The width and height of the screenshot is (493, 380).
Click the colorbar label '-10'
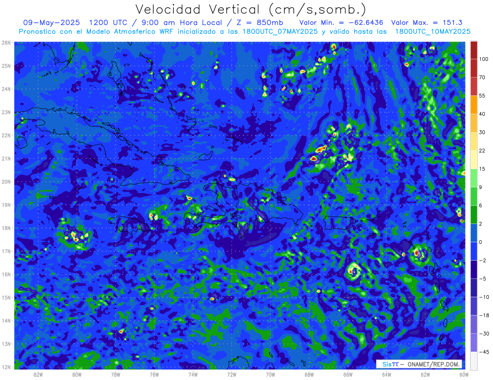pos(484,297)
